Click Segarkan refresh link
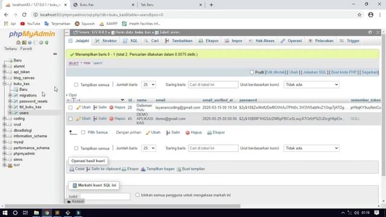This screenshot has width=386, height=217. pos(370,72)
